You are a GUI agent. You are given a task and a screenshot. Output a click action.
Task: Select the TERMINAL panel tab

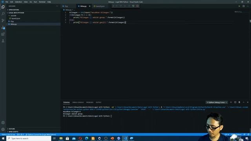(x=66, y=102)
